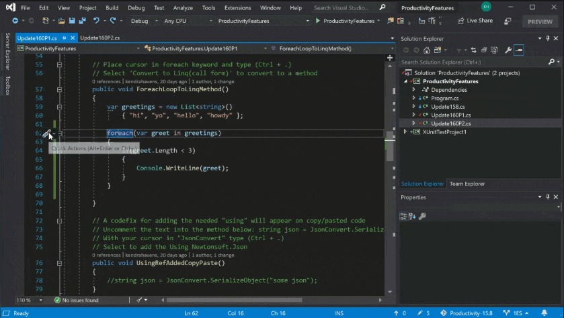Click the Categorized view icon in the Properties panel

pos(403,216)
